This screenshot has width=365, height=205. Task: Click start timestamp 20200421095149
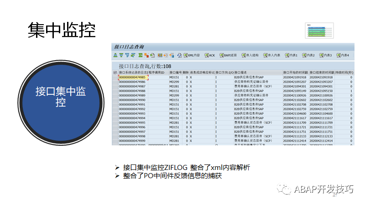pyautogui.click(x=295, y=91)
